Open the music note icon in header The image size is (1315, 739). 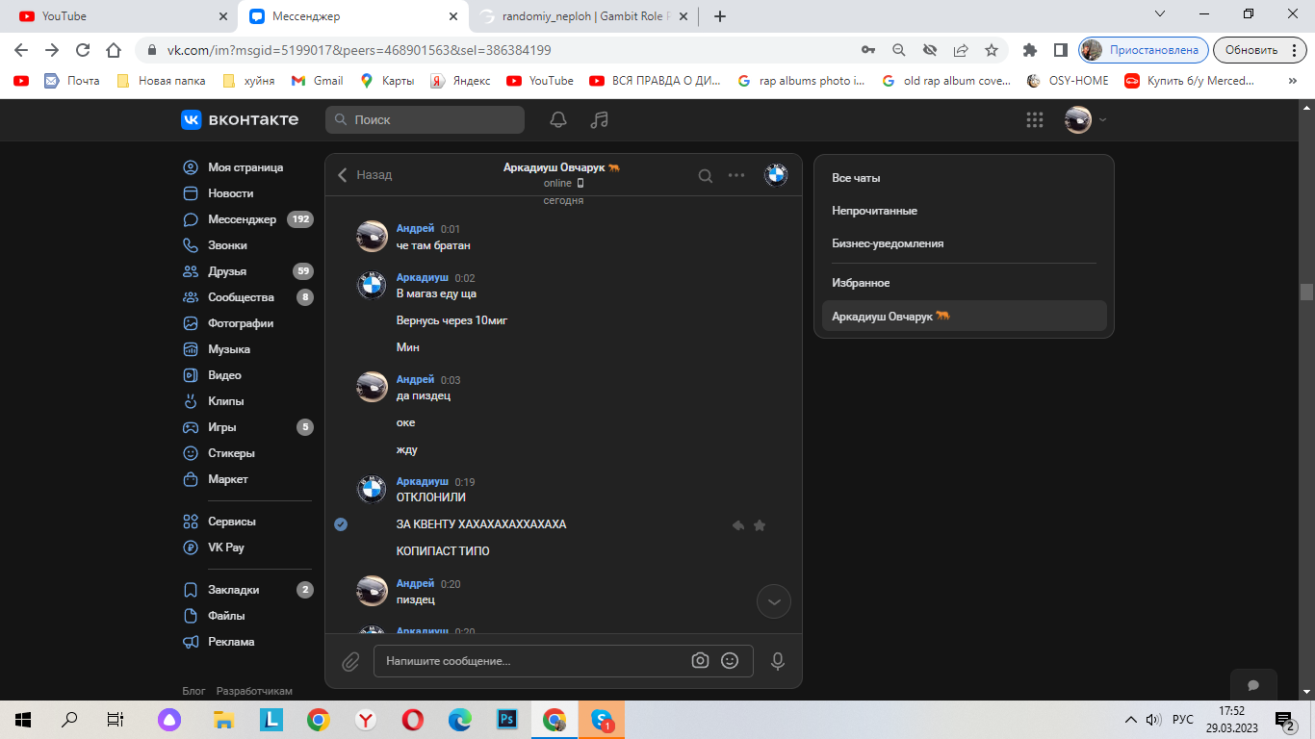click(600, 120)
